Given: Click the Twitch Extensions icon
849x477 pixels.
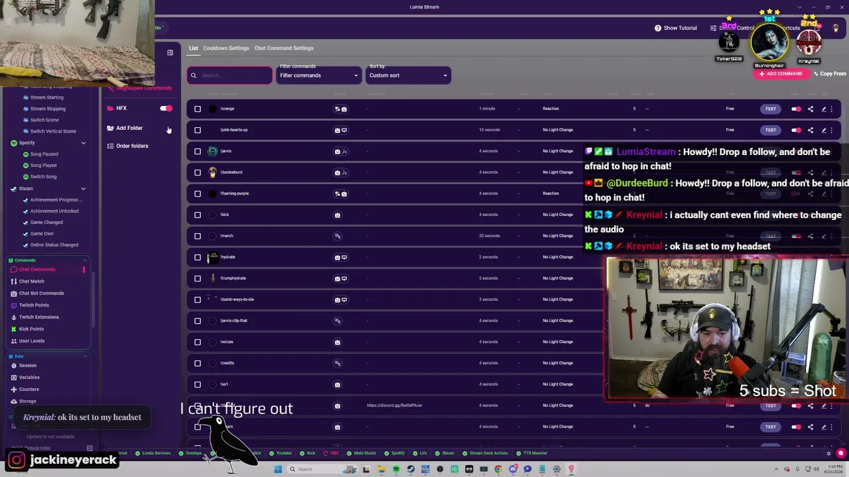Looking at the screenshot, I should 13,317.
